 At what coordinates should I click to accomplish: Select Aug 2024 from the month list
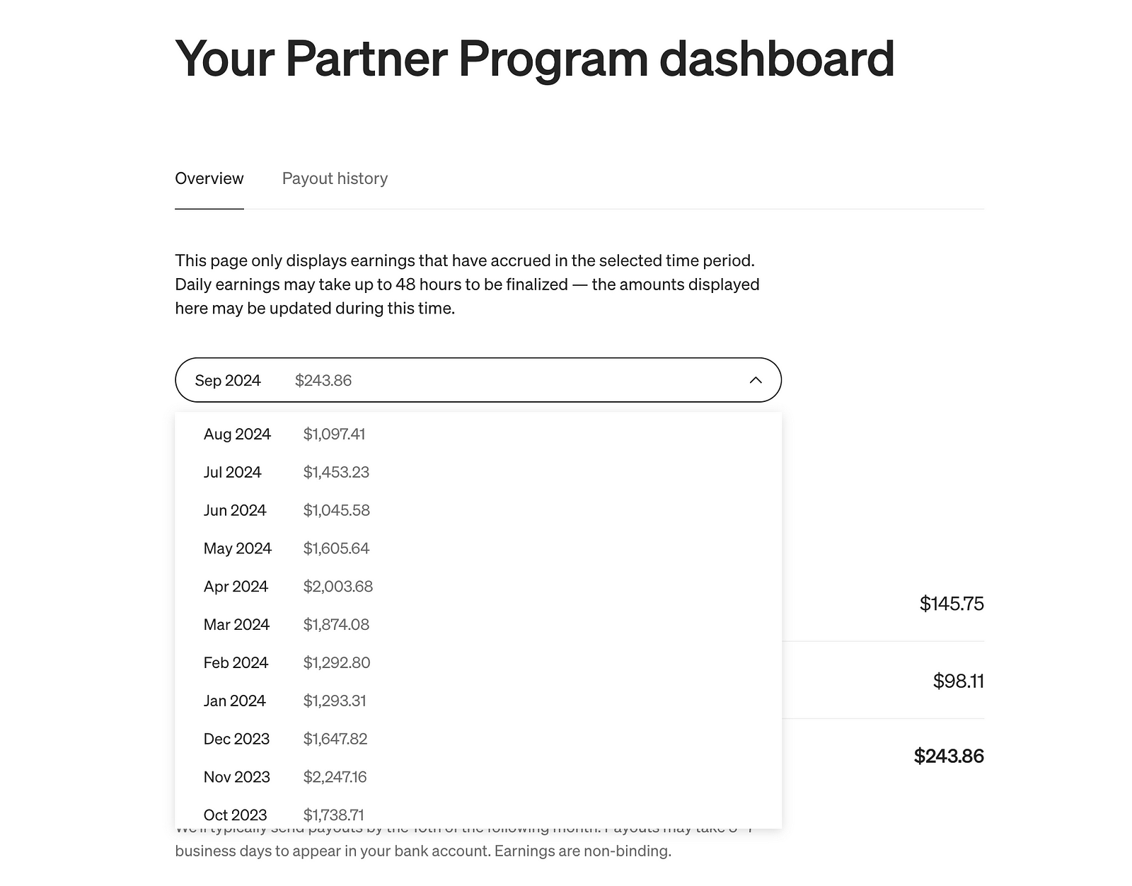pyautogui.click(x=283, y=434)
